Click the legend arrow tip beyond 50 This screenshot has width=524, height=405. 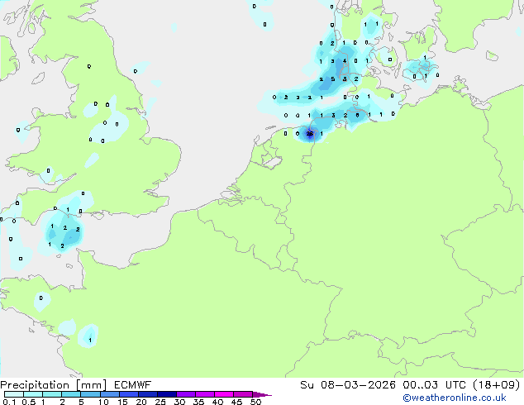pyautogui.click(x=262, y=394)
